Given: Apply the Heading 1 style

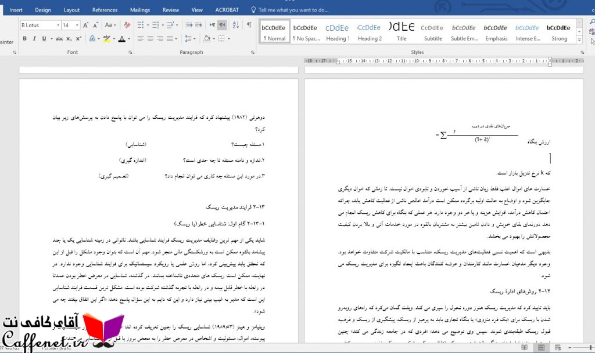Looking at the screenshot, I should (x=338, y=32).
